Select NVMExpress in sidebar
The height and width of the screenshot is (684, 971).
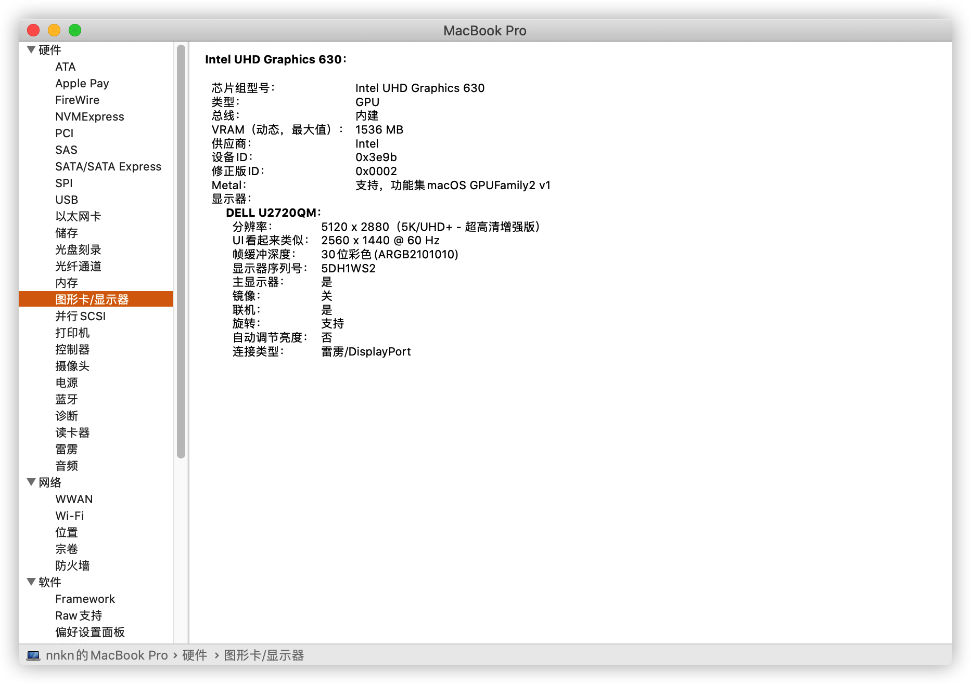pyautogui.click(x=90, y=116)
